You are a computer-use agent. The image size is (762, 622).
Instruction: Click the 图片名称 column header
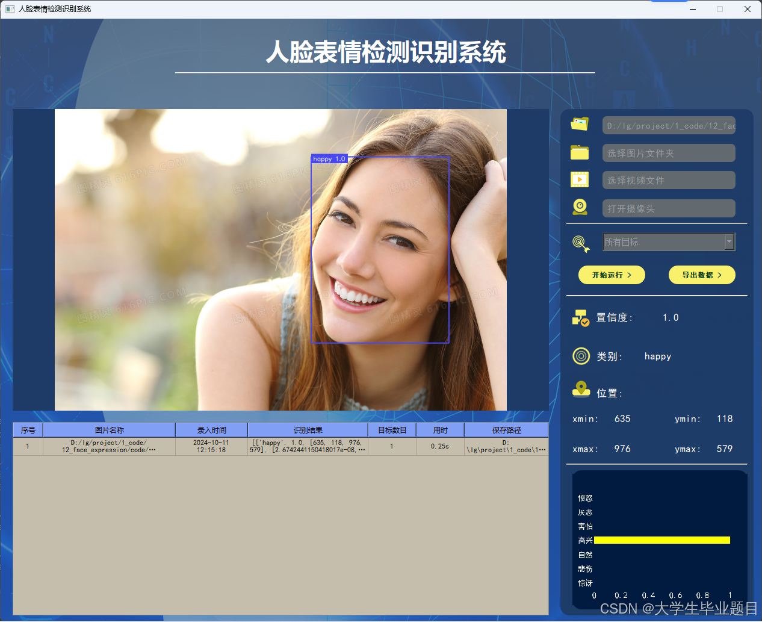click(x=109, y=430)
